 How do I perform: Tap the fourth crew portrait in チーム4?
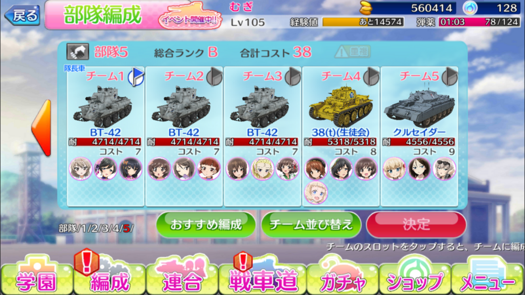point(316,192)
